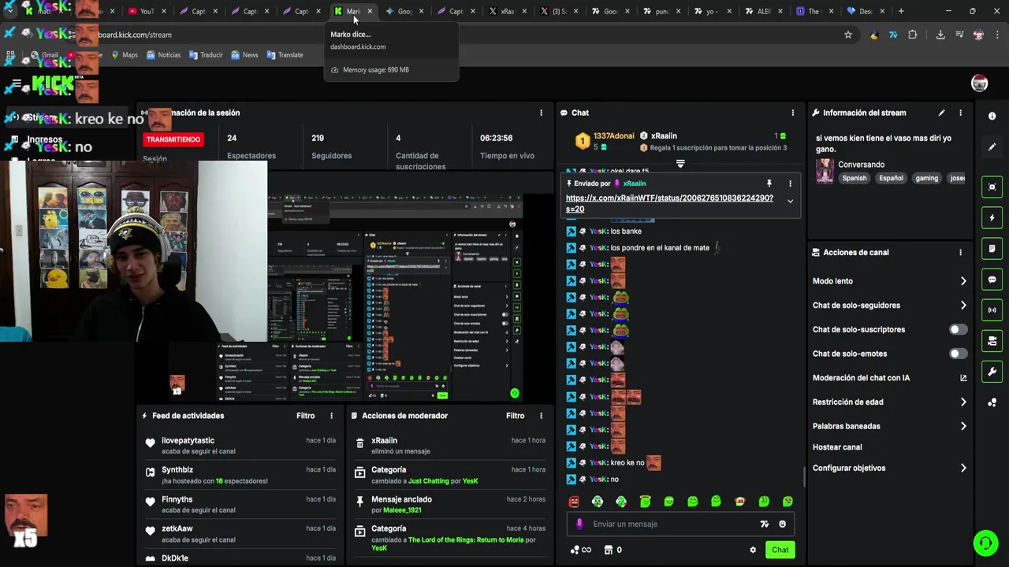Open the Chat panel three-dot menu
Screen dimensions: 1009x567
point(793,113)
